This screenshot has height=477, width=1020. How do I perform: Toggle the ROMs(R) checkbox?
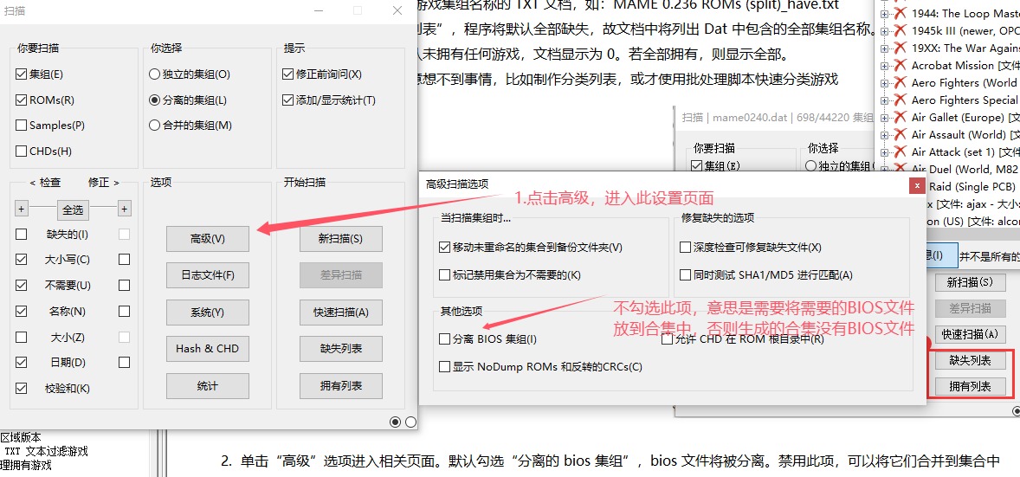pyautogui.click(x=22, y=100)
